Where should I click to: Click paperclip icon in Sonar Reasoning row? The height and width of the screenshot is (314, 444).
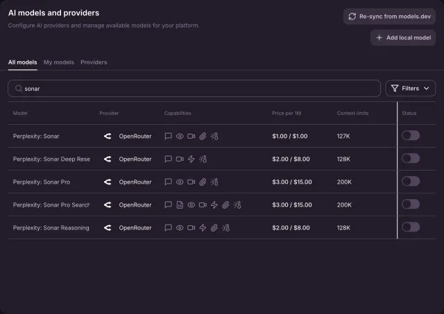pos(214,228)
